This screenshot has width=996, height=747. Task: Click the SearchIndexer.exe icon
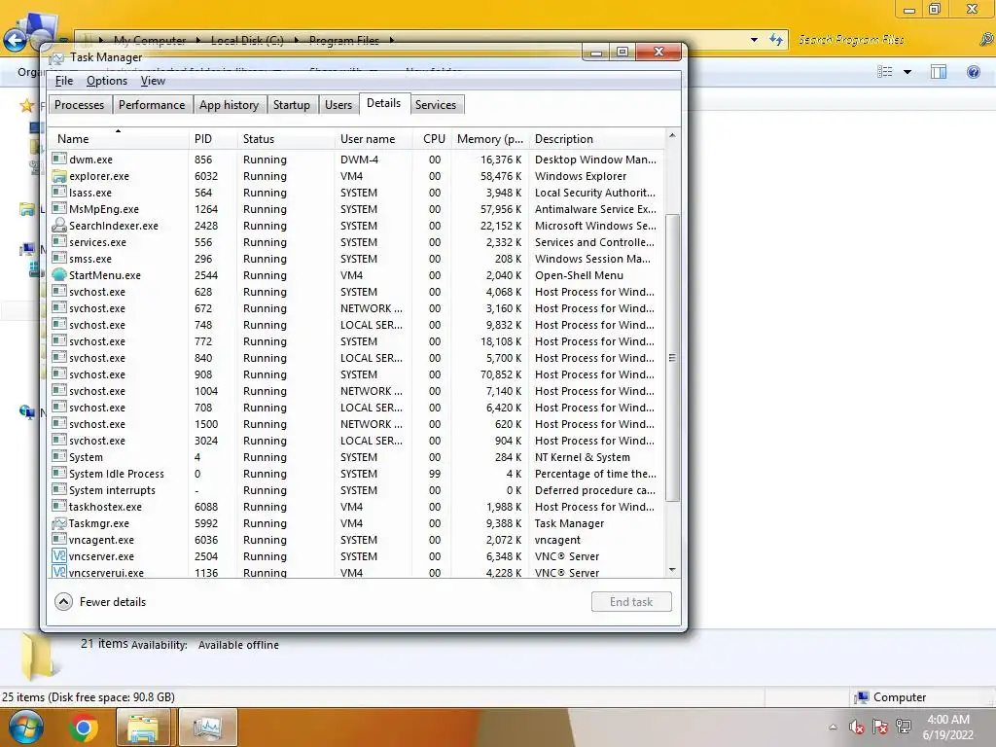[59, 225]
